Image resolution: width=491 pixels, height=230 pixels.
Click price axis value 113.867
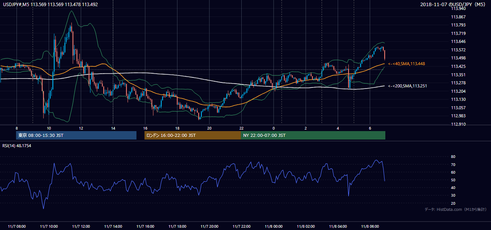point(458,17)
